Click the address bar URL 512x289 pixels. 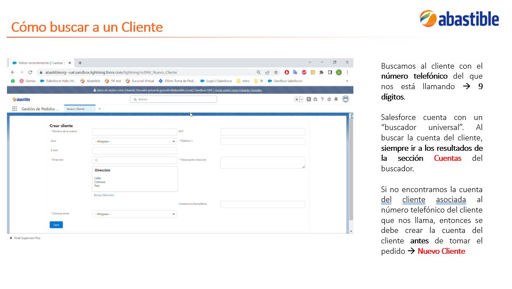pos(111,72)
